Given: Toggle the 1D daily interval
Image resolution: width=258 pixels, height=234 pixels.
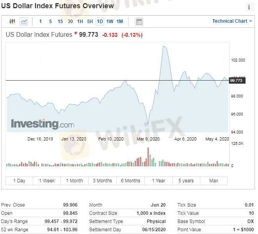Looking at the screenshot, I should [x=100, y=22].
